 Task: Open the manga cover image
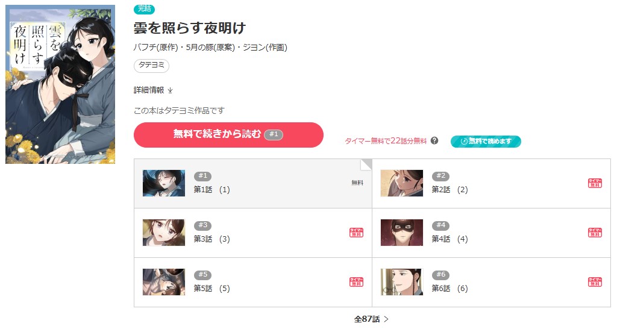click(60, 84)
